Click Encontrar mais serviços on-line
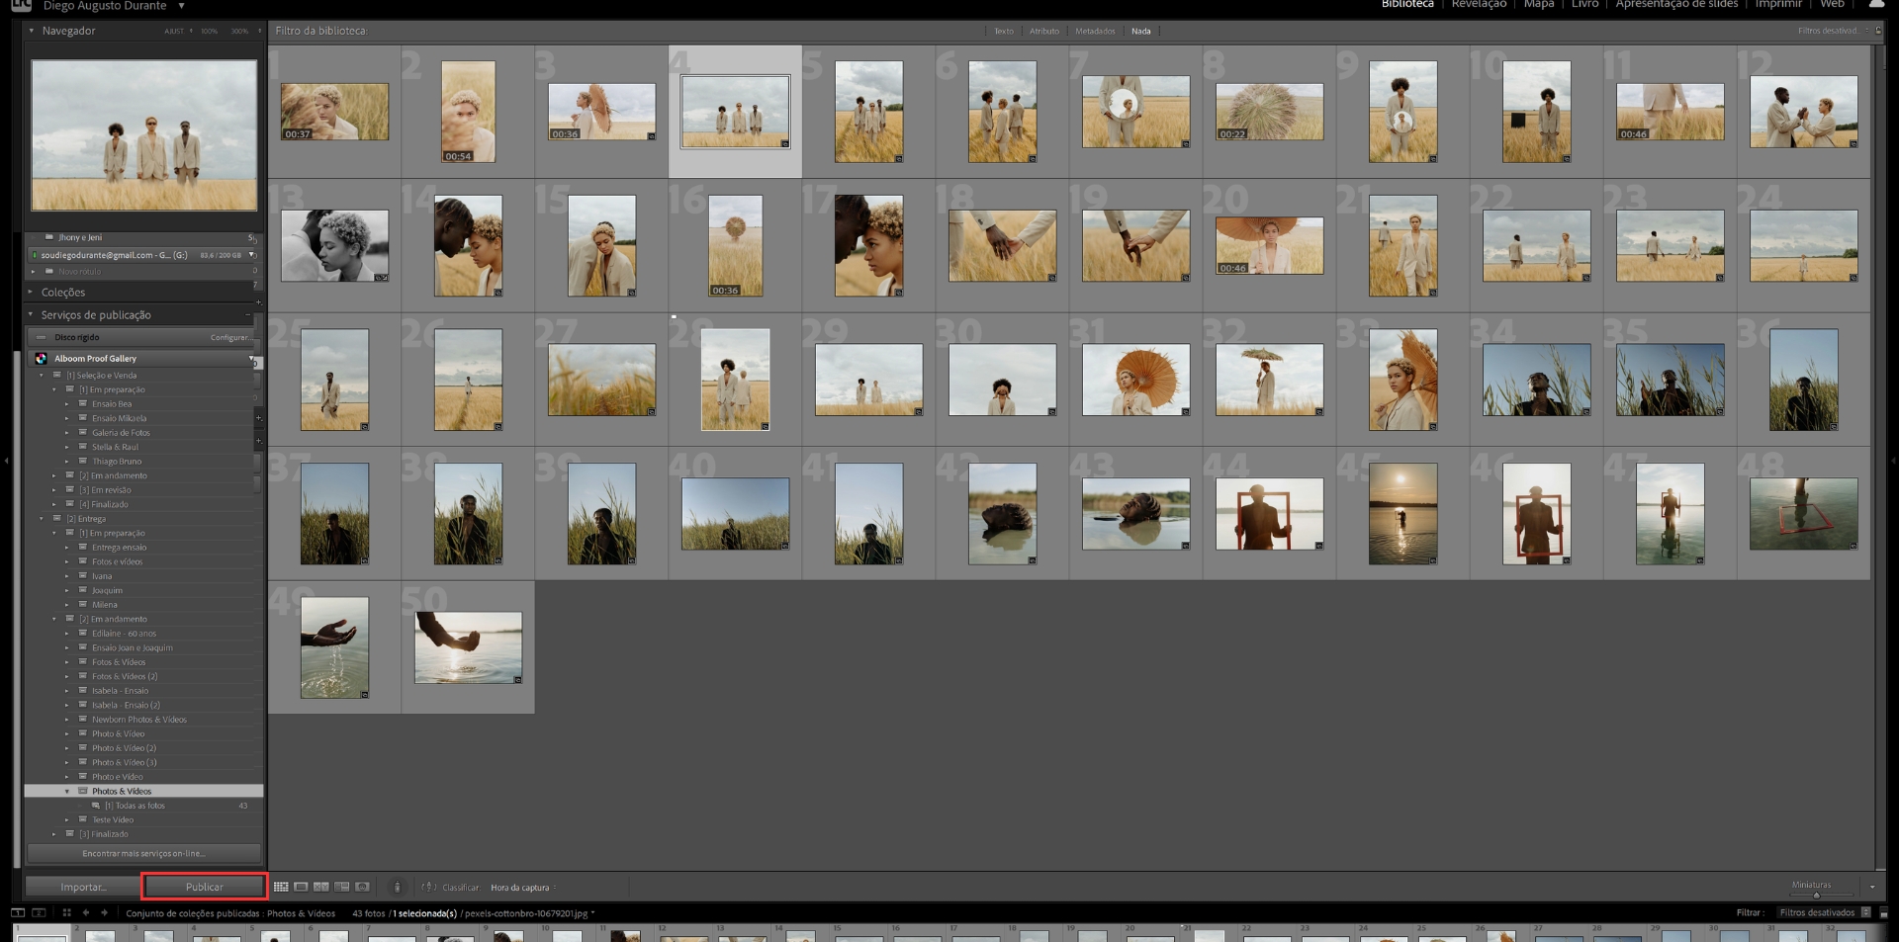This screenshot has width=1899, height=942. point(144,852)
